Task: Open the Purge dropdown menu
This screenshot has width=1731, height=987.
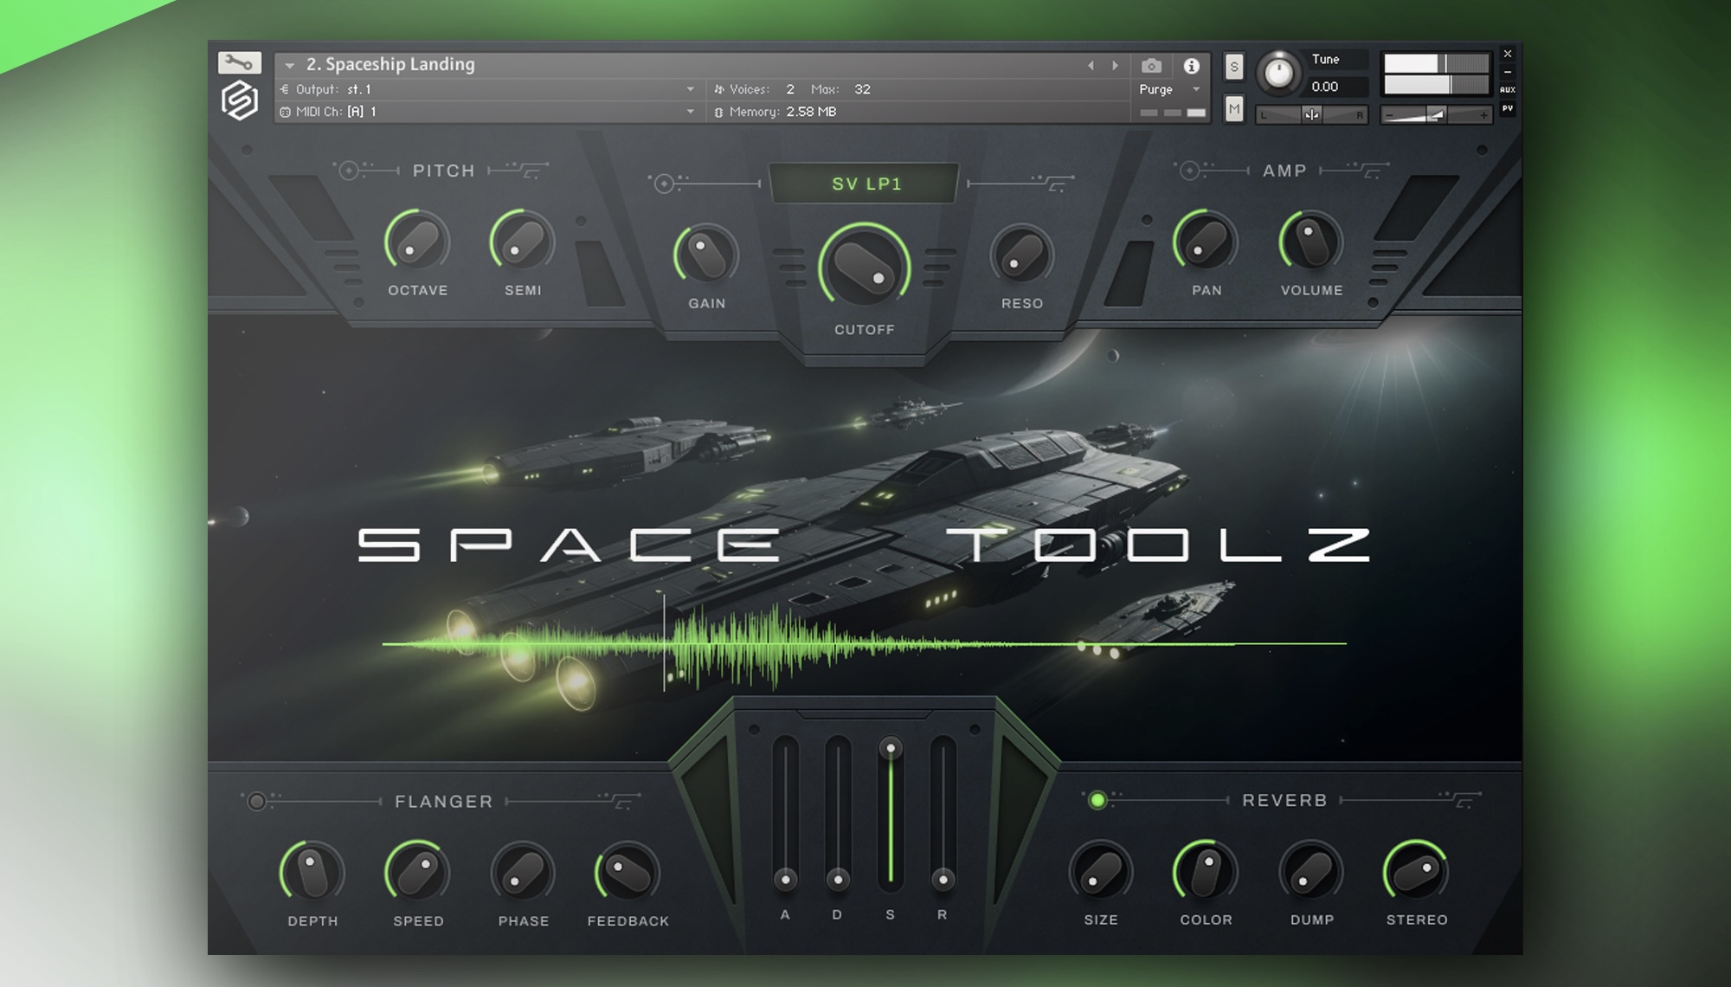Action: (x=1170, y=89)
